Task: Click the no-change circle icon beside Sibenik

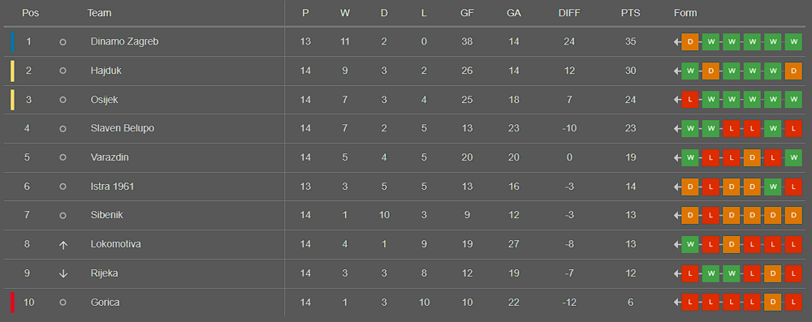Action: (63, 216)
